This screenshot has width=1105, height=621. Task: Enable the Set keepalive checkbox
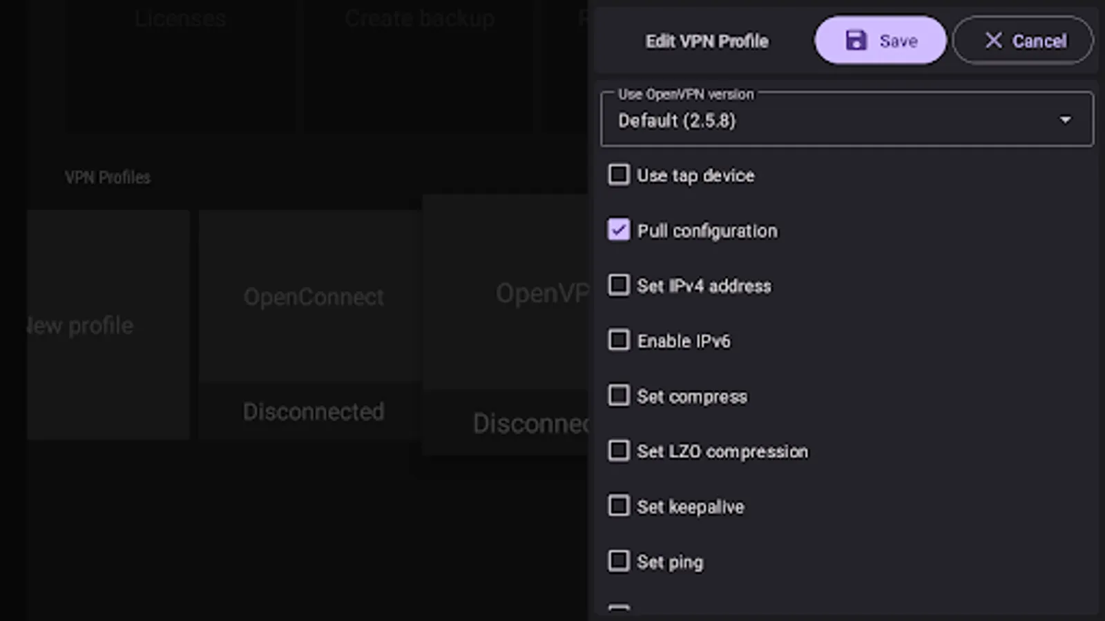click(619, 506)
